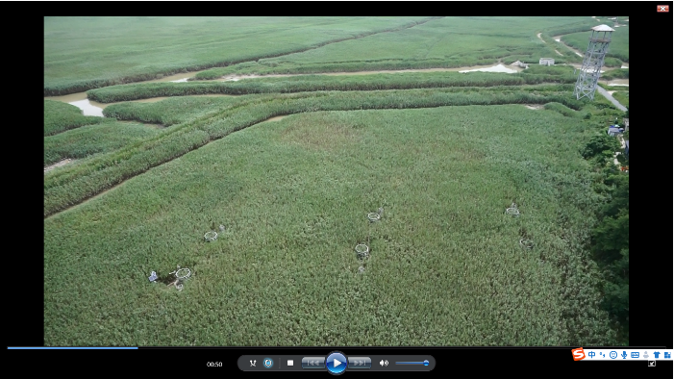Screen dimensions: 674x379
Task: Click the blue Play button
Action: 337,363
